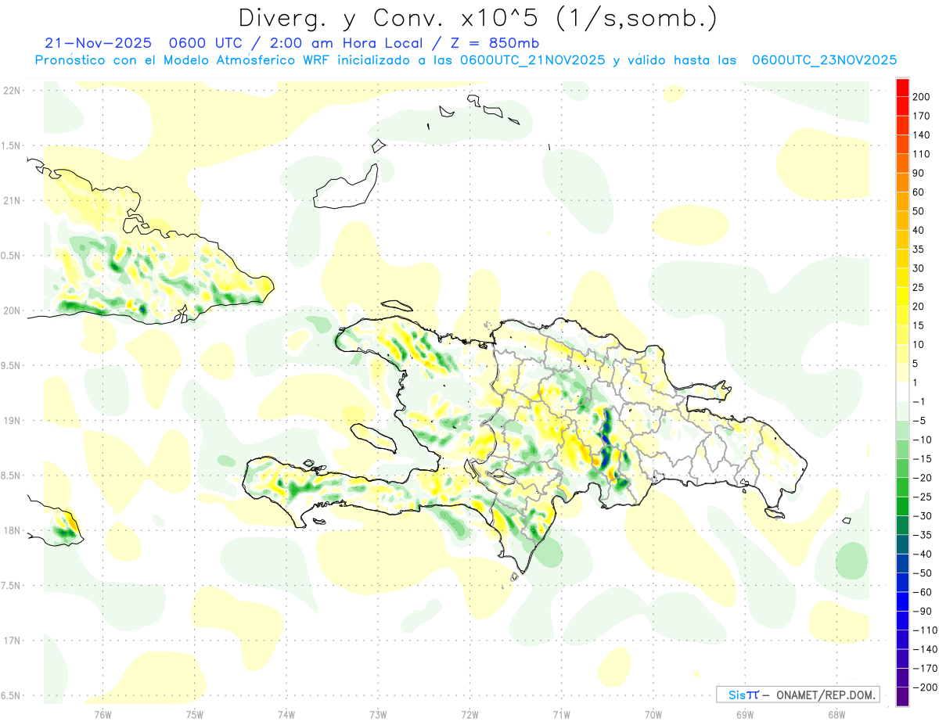The image size is (939, 725).
Task: Click the positive '200' colorbar label
Action: [921, 97]
